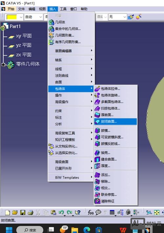
Task: Choose 多截面包络体 entry
Action: tap(115, 102)
